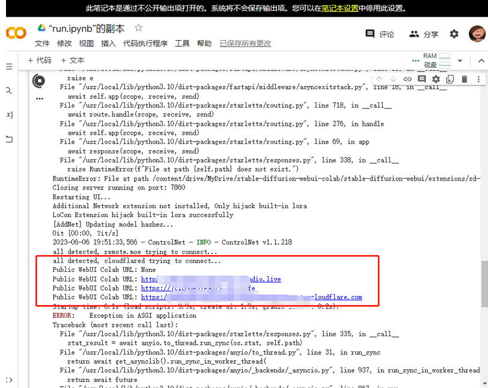Open the 视图 menu
488x388 pixels.
coord(86,43)
